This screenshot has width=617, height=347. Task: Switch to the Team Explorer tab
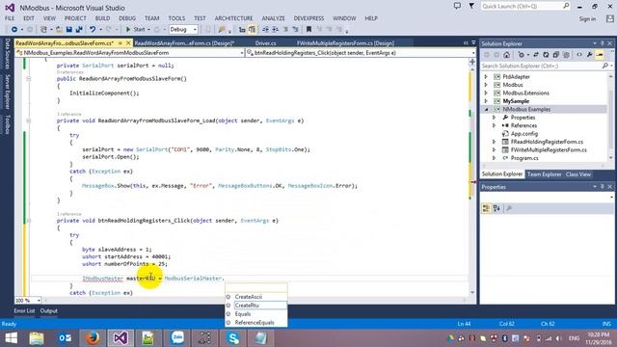[x=544, y=174]
